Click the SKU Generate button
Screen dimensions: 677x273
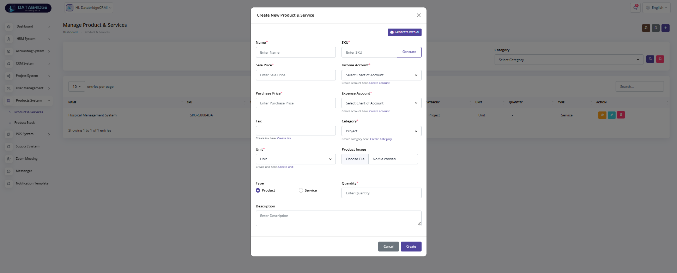409,52
